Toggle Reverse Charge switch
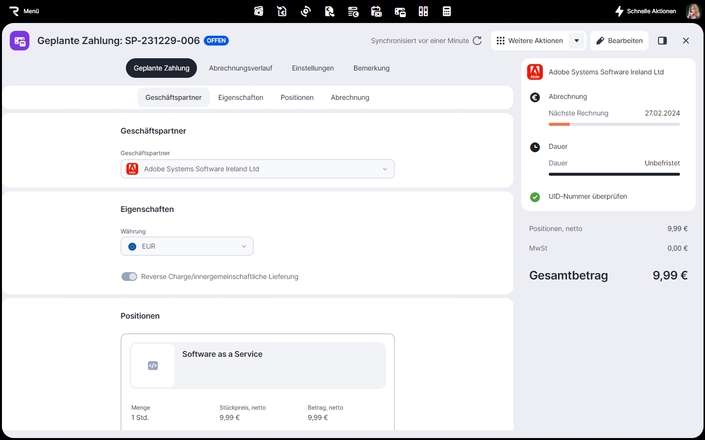This screenshot has height=440, width=705. point(129,277)
